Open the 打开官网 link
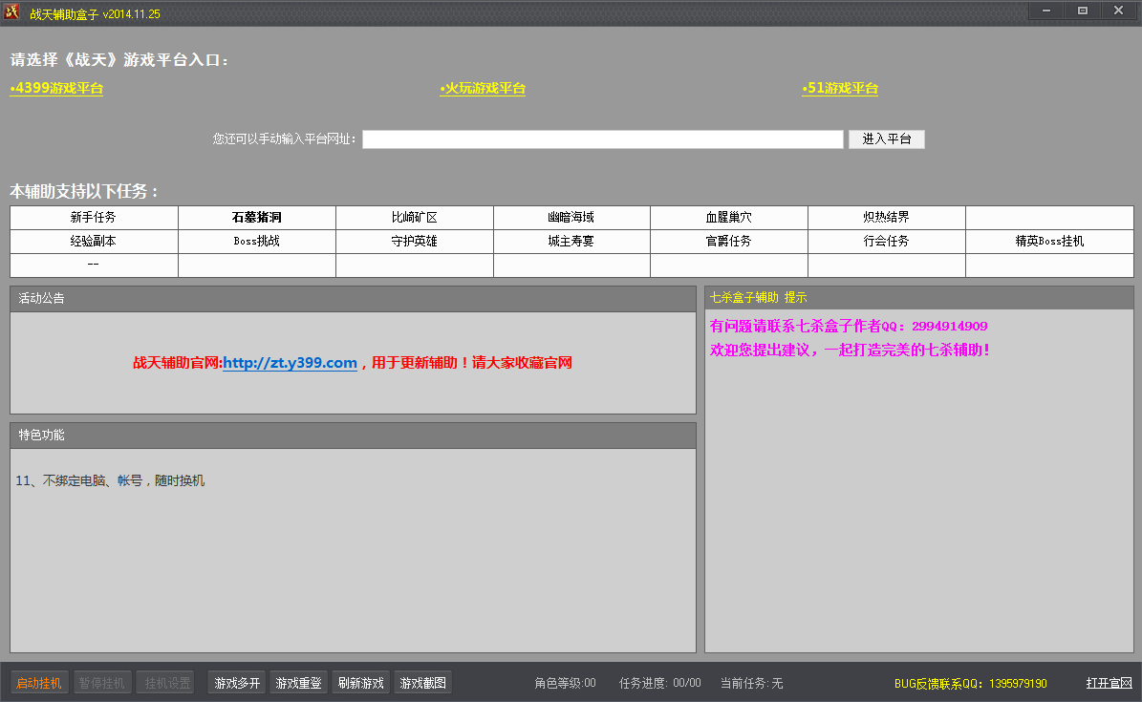This screenshot has width=1142, height=702. click(1110, 683)
